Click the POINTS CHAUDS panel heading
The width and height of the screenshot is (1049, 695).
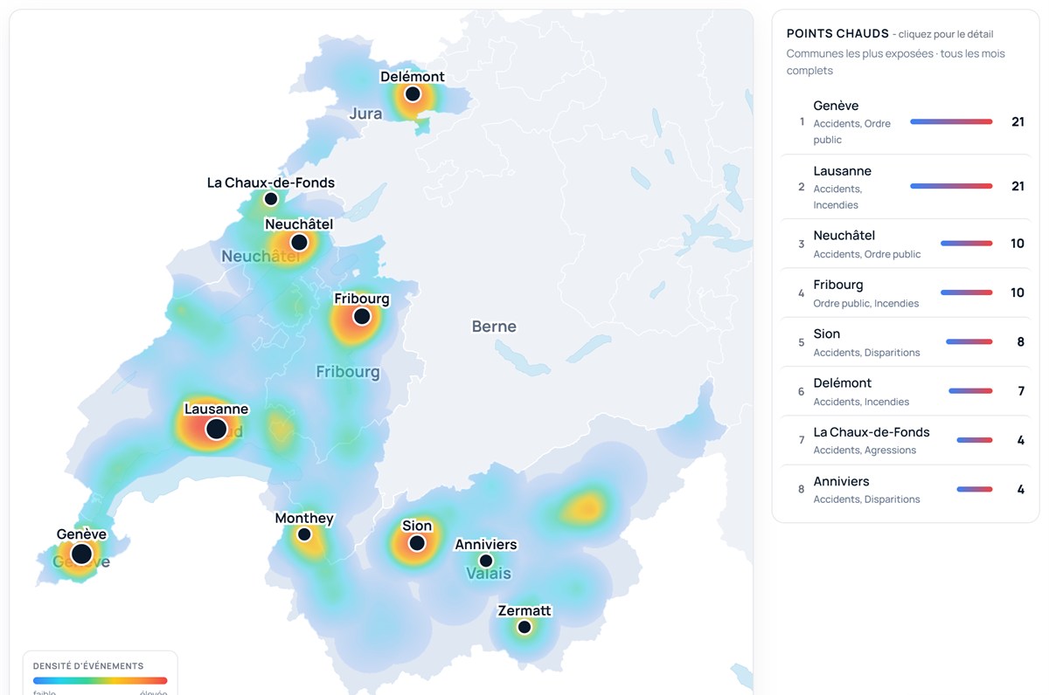[837, 33]
